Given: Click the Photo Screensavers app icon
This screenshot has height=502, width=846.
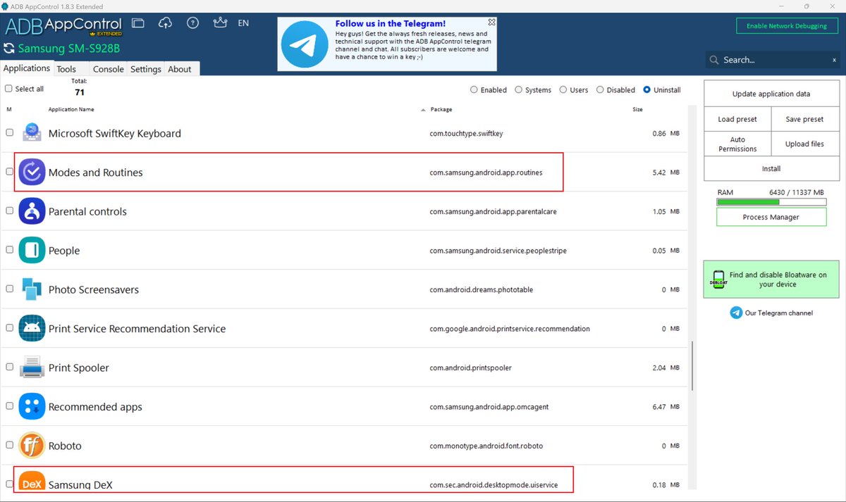Looking at the screenshot, I should (32, 289).
